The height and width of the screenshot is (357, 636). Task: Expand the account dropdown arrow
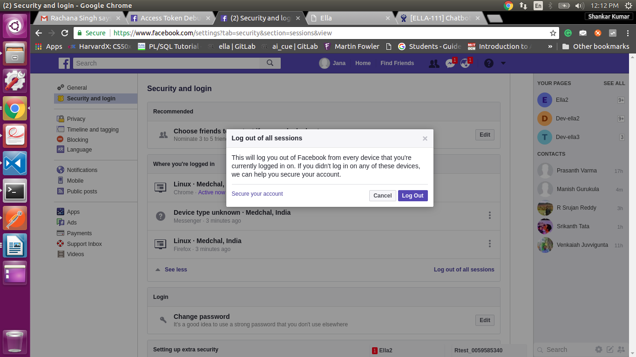click(503, 63)
